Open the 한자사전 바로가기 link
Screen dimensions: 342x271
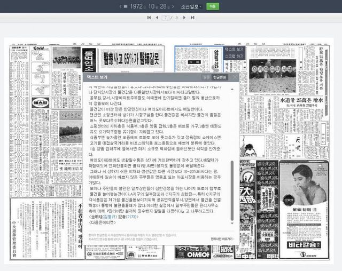[x=222, y=239]
